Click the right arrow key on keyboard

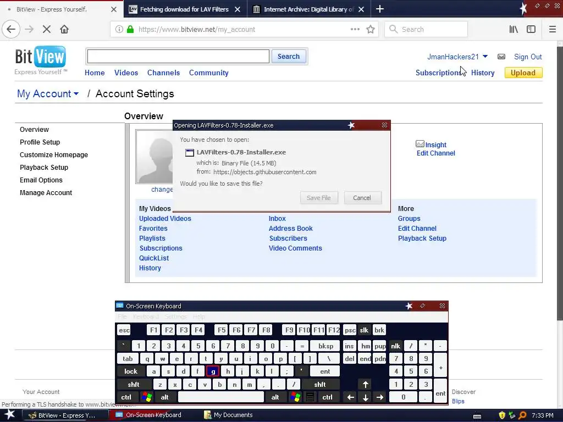[380, 397]
